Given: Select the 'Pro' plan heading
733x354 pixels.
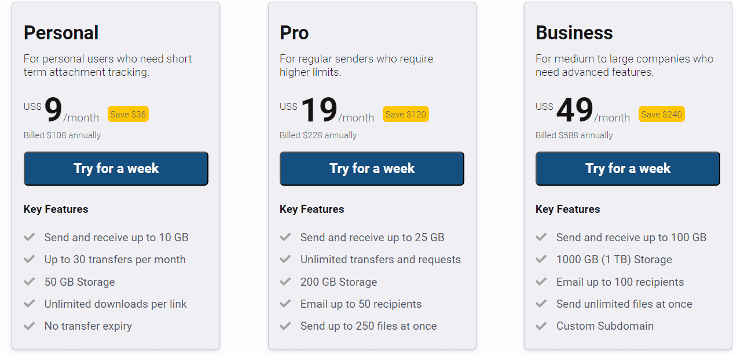Looking at the screenshot, I should (x=294, y=33).
